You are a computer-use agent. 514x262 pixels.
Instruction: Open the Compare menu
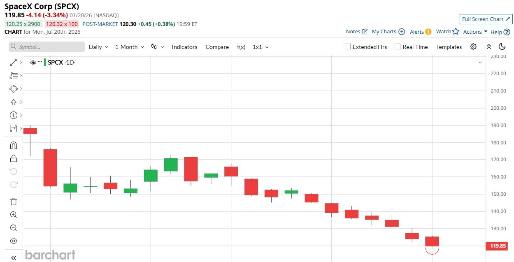tap(217, 47)
